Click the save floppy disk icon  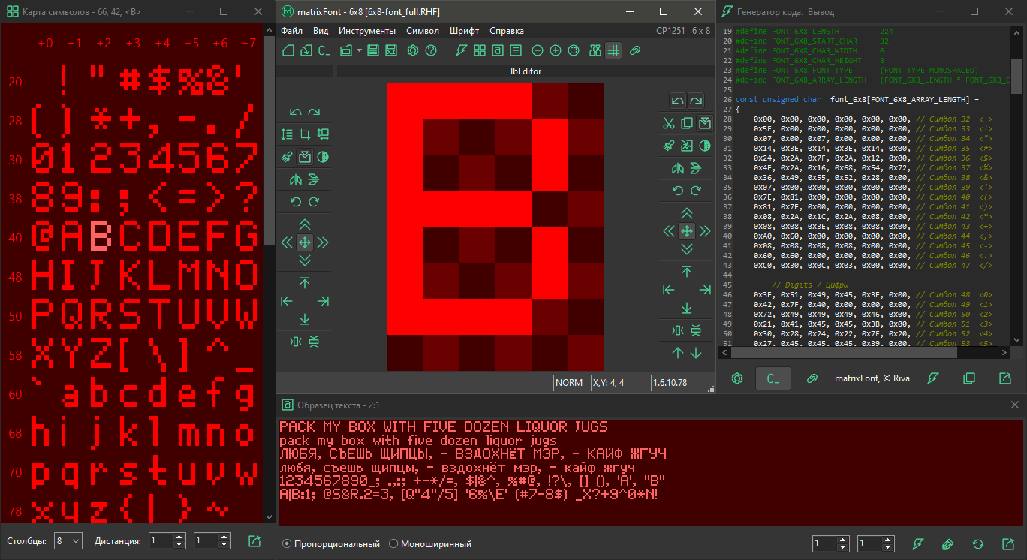click(373, 50)
